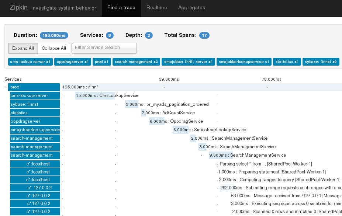
Task: Collapse the prod service tree row
Action: pos(6,87)
